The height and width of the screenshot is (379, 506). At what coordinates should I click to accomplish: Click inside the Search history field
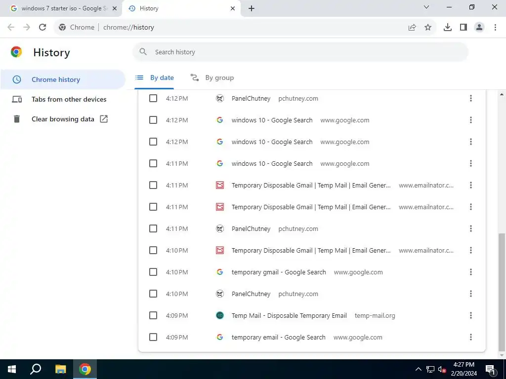(300, 52)
